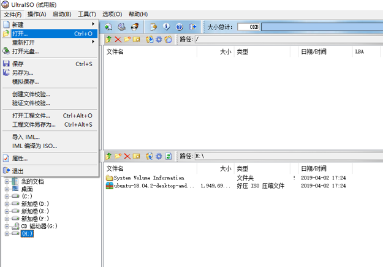
Task: Click gear settings icon in ISO toolbar
Action: coord(159,39)
